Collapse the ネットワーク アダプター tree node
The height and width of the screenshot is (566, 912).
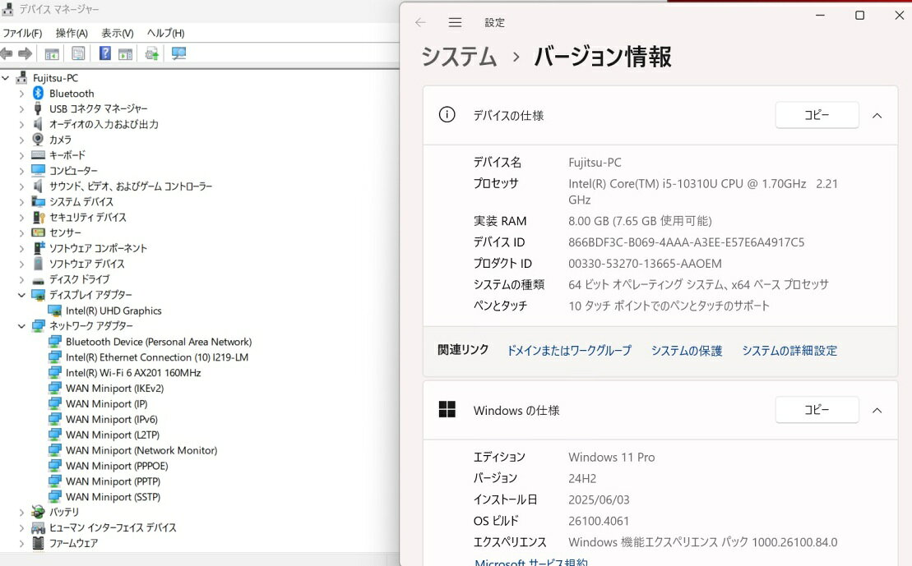[x=22, y=326]
